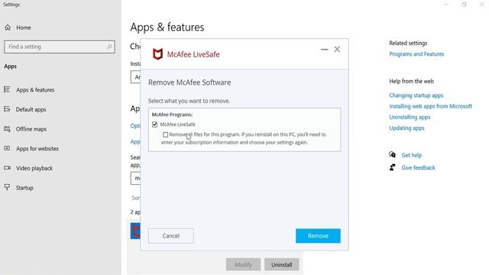Close the McAfee LiveSafe dialog
Viewport: 489px width, 275px height.
pyautogui.click(x=337, y=49)
